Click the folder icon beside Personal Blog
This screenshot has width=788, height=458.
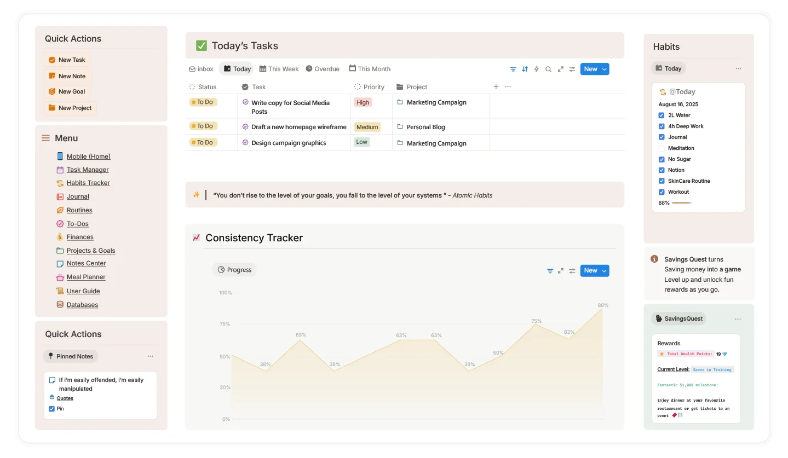(400, 127)
